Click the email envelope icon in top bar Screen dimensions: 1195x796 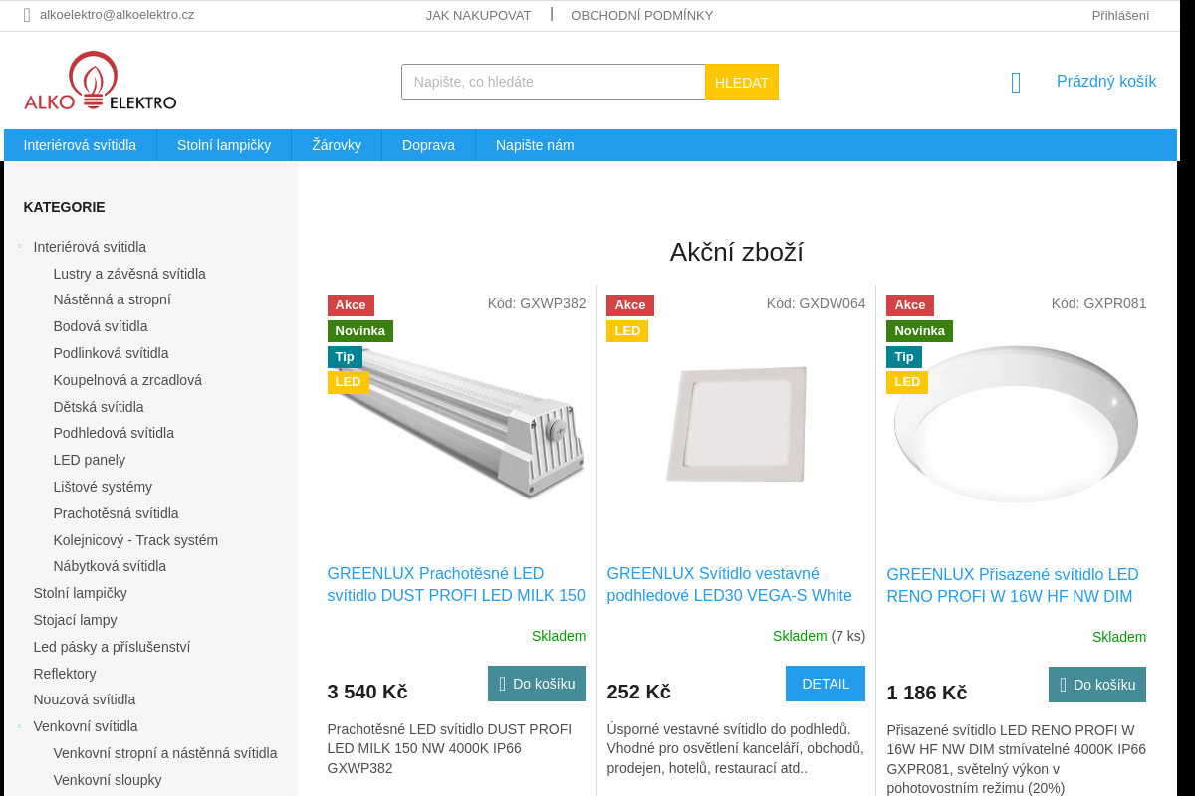tap(27, 15)
